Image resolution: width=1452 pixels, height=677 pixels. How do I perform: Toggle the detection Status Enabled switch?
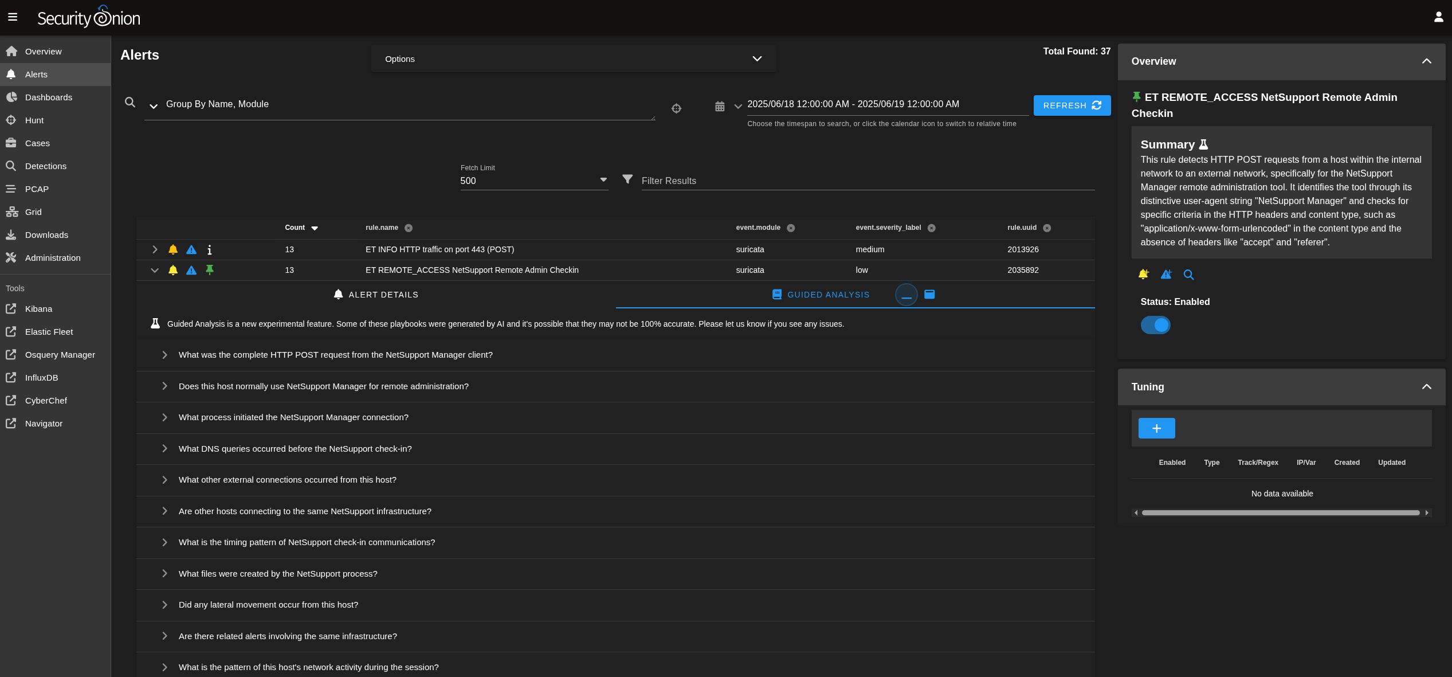(x=1155, y=325)
